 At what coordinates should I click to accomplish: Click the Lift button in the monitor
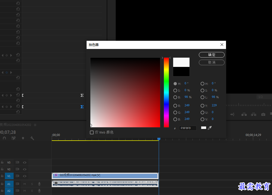click(x=244, y=114)
